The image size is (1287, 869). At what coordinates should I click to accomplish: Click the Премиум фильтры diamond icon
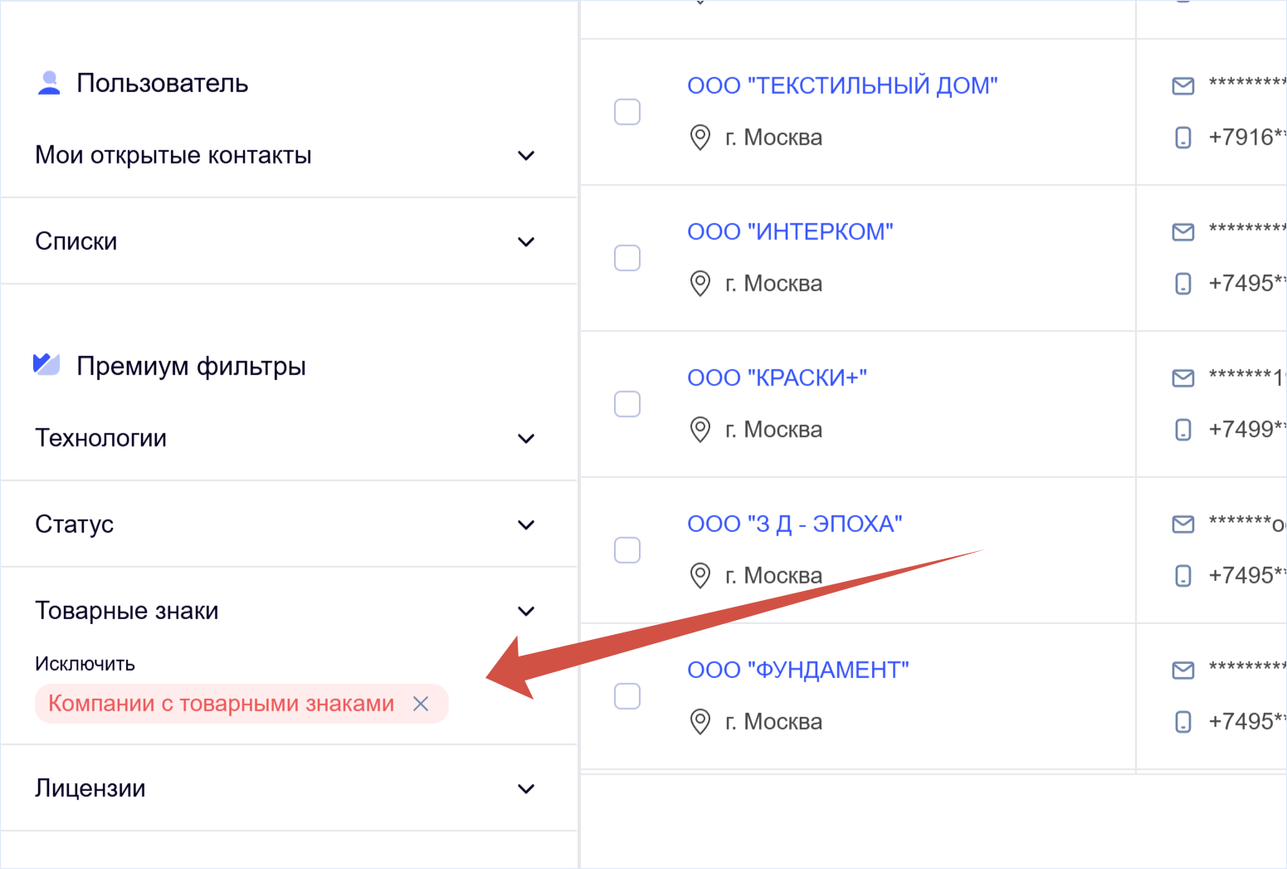pyautogui.click(x=47, y=364)
